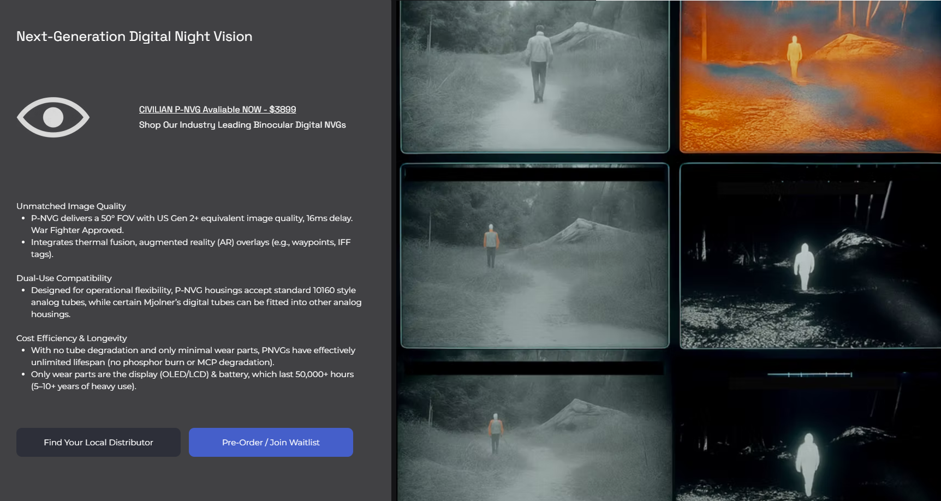Viewport: 941px width, 501px height.
Task: Click the bullet about 10160 style analog tubes
Action: point(196,302)
